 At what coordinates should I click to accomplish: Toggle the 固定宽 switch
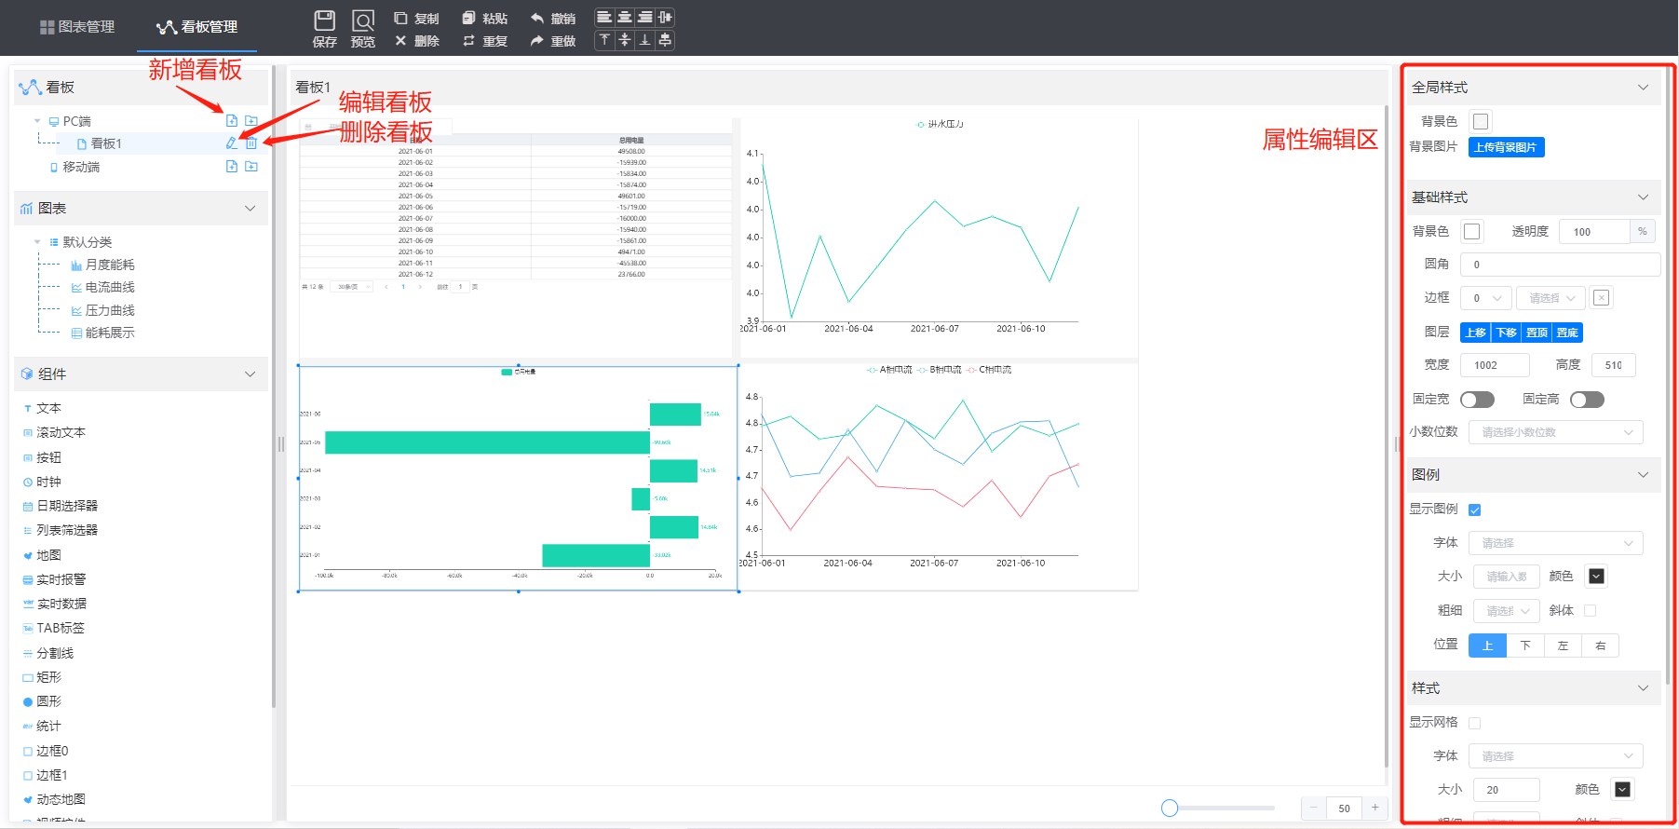[x=1477, y=400]
